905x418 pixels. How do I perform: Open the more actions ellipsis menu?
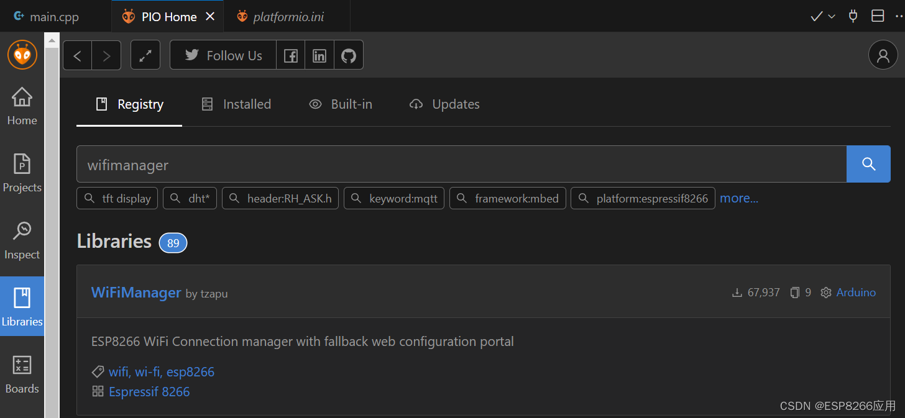[899, 17]
